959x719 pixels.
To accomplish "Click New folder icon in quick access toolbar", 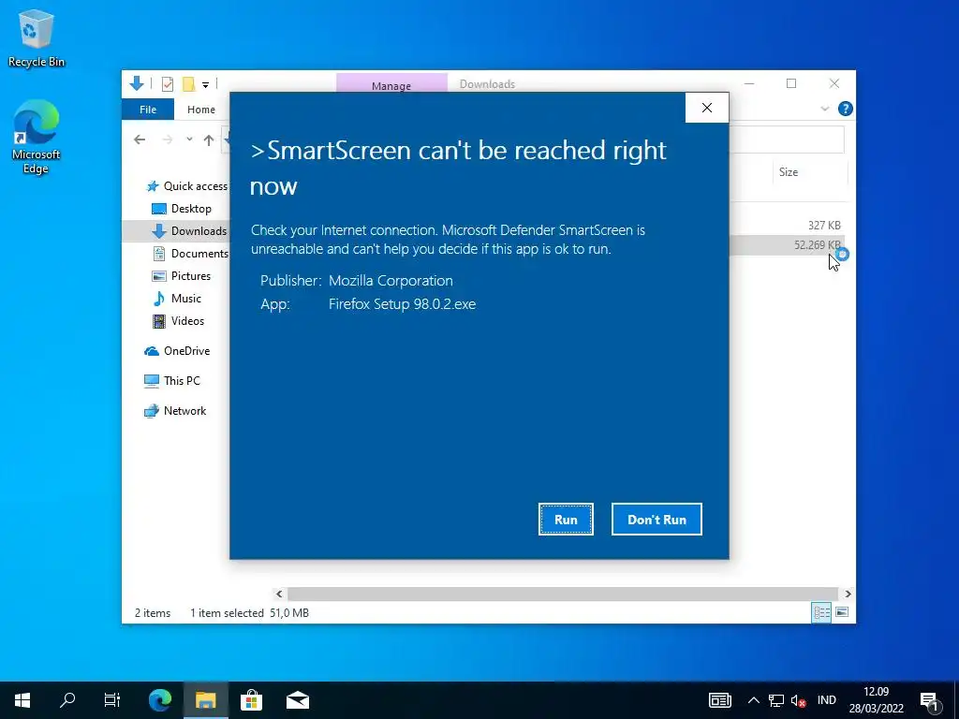I will point(189,83).
